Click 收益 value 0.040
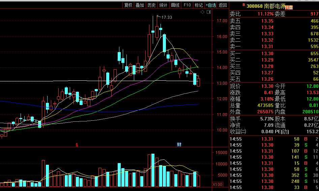Viewport: 319px width, 191px height. [267, 131]
